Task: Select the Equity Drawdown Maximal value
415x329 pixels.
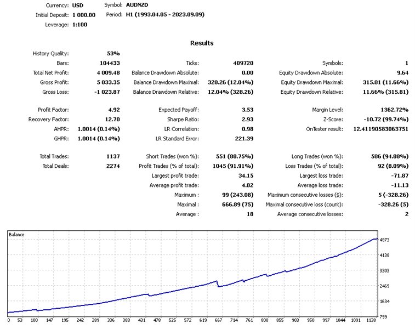Action: click(x=385, y=82)
